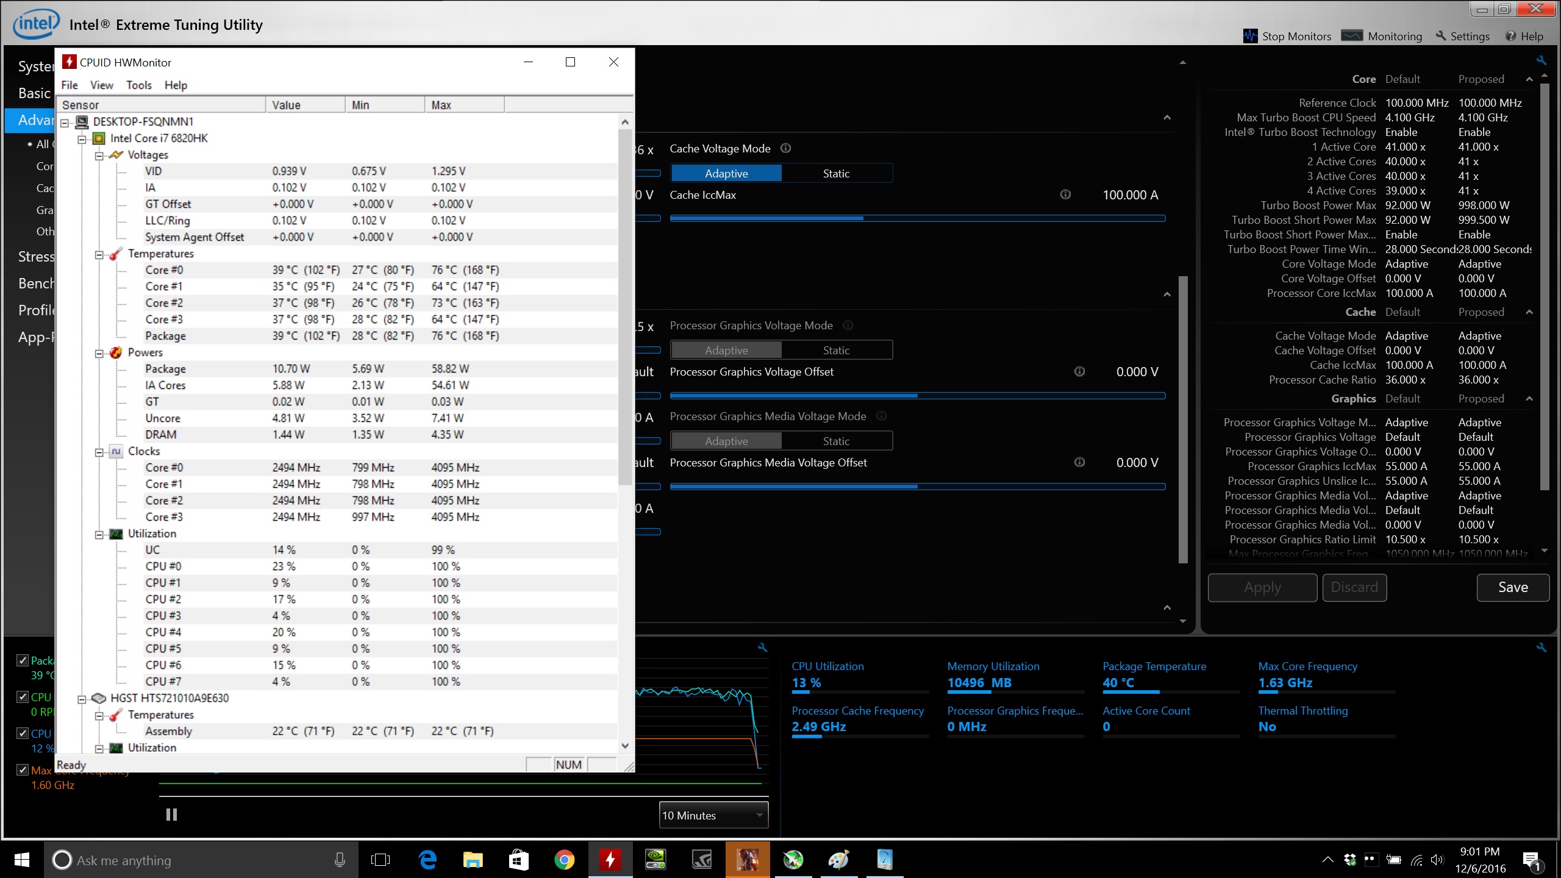Launch Microsoft Edge from taskbar

point(427,860)
